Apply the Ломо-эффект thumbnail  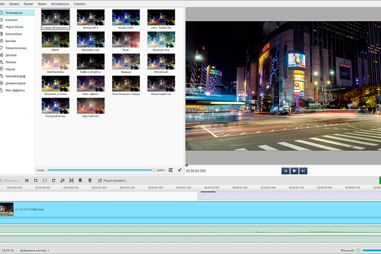[x=90, y=83]
